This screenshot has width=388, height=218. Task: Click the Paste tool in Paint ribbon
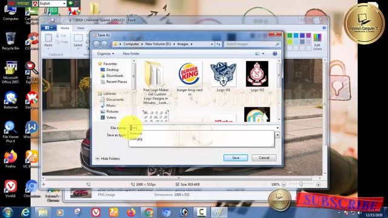48,41
